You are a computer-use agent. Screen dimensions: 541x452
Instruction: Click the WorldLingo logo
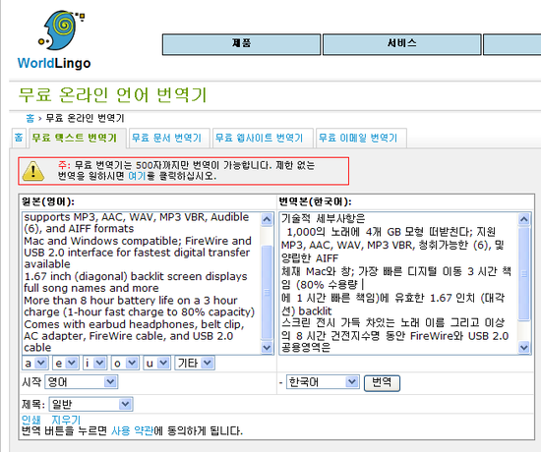[x=54, y=40]
